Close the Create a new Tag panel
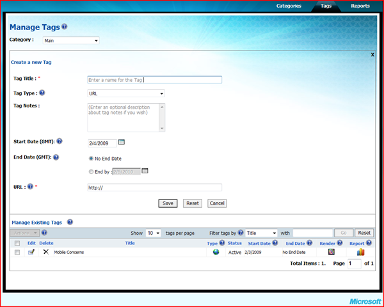 (372, 54)
